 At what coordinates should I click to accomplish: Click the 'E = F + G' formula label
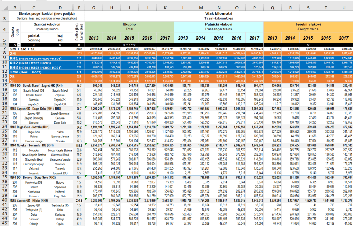130,45
